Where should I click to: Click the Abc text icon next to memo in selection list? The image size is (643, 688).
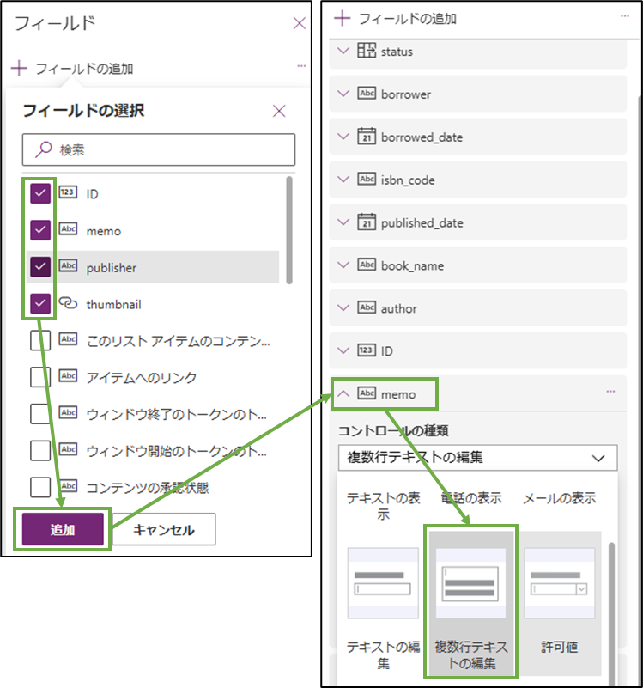pyautogui.click(x=68, y=229)
